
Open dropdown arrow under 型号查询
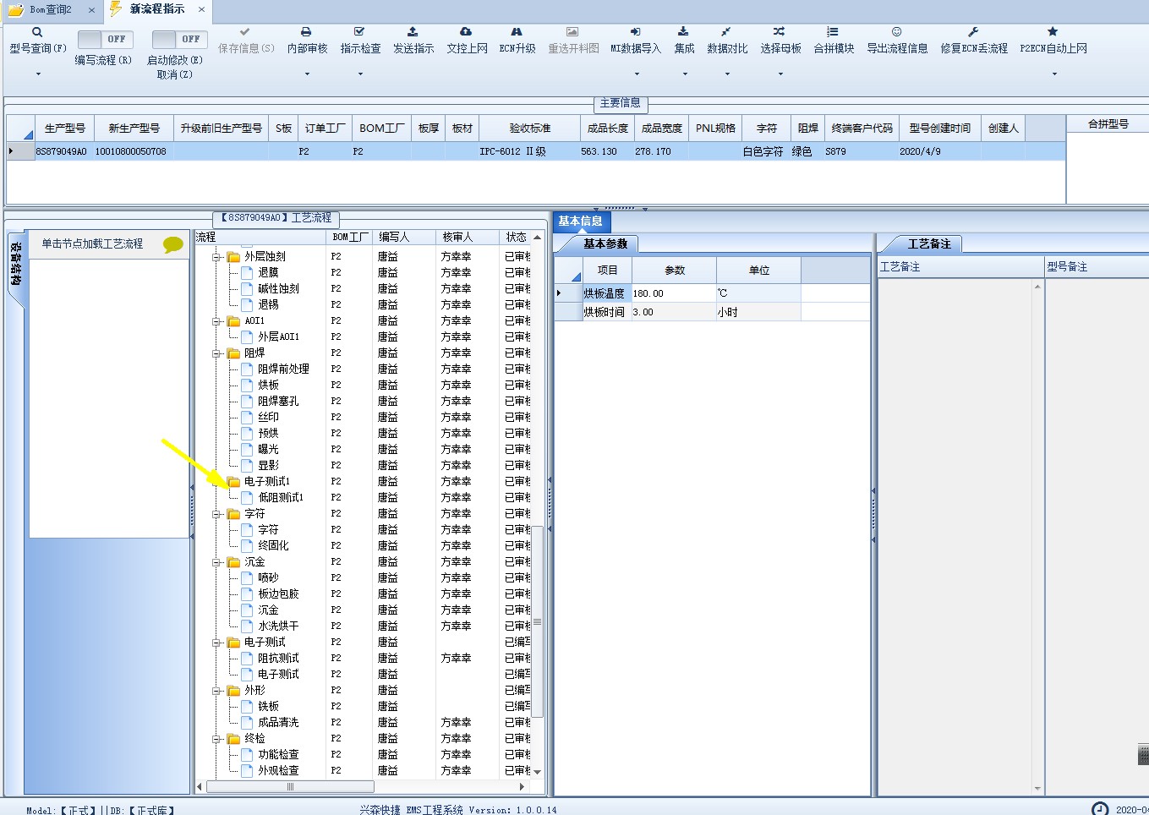(38, 74)
